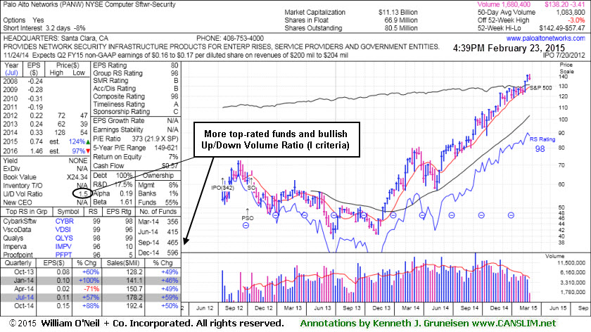Select the Book Value X24.34 entry
Image resolution: width=591 pixels, height=332 pixels.
(45, 177)
